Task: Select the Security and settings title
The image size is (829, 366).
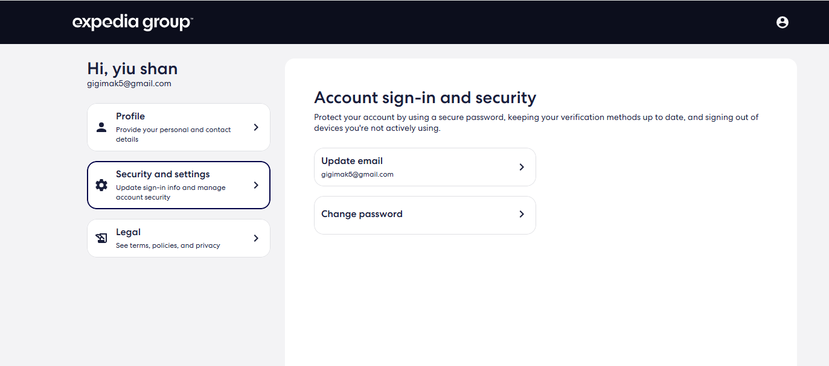Action: click(x=162, y=174)
